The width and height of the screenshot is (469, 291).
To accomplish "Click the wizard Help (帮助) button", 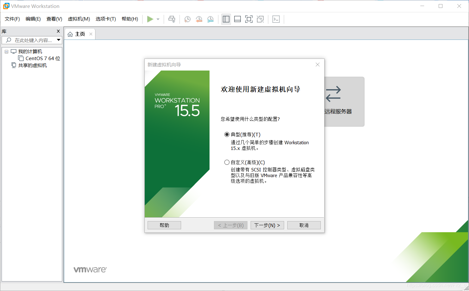I will click(164, 225).
